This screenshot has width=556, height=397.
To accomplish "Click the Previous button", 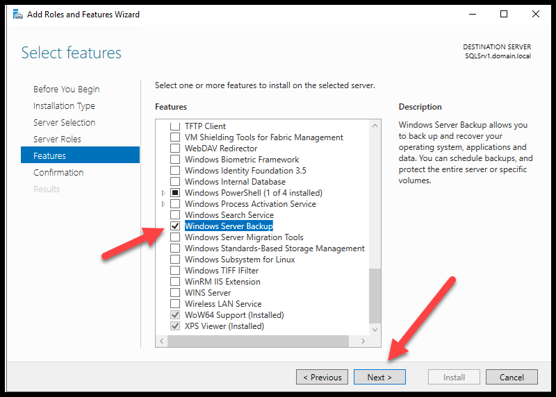I will [322, 377].
